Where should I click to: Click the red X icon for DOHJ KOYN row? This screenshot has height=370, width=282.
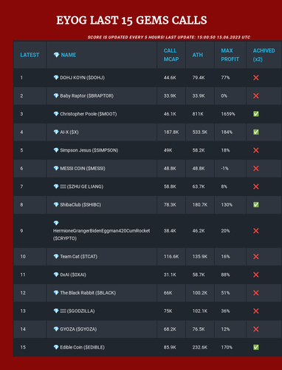coord(256,78)
